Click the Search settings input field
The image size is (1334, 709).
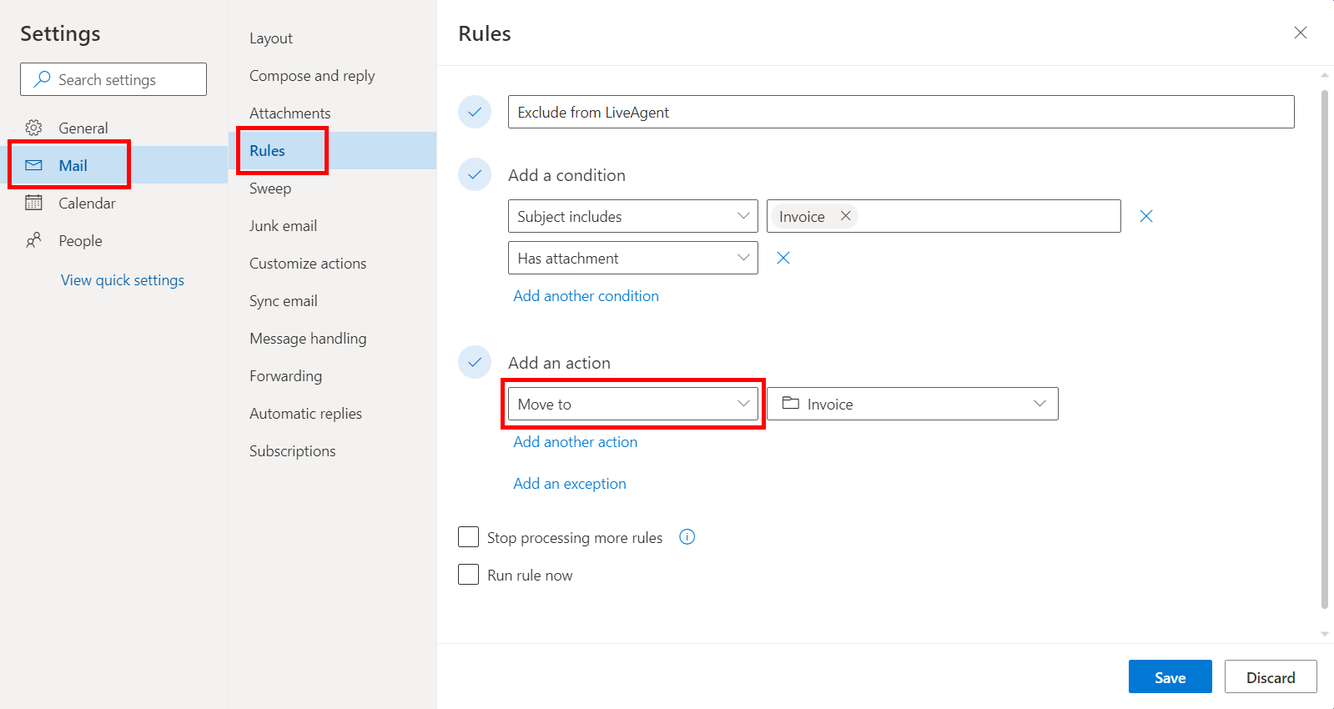click(x=113, y=79)
